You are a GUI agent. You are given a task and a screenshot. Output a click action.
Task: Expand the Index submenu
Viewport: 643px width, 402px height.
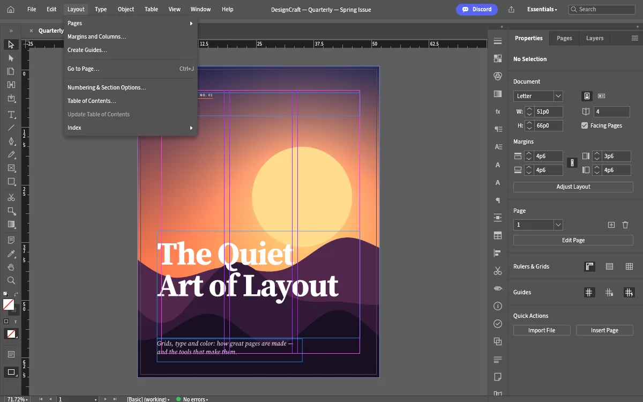(130, 128)
